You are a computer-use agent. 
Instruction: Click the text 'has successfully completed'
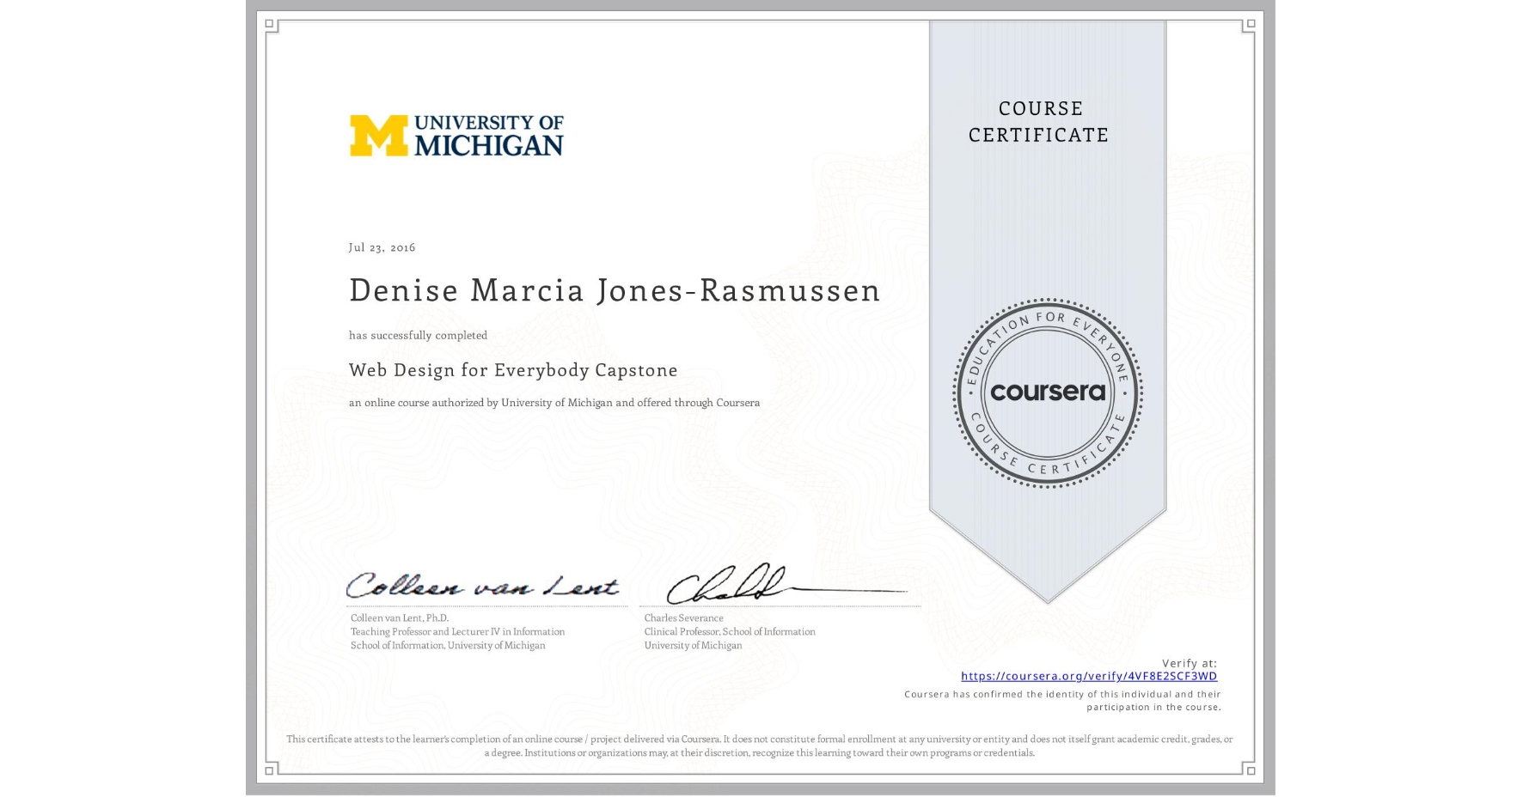[x=418, y=335]
